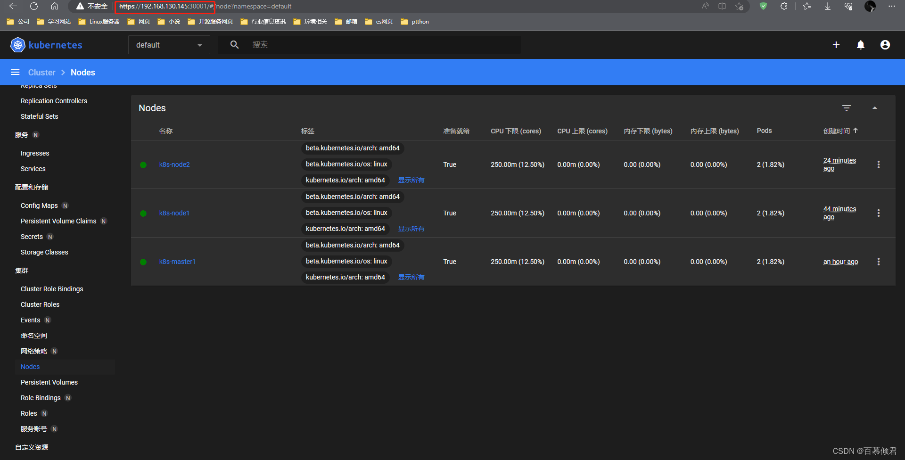Open the k8s-node1 node link

point(174,213)
